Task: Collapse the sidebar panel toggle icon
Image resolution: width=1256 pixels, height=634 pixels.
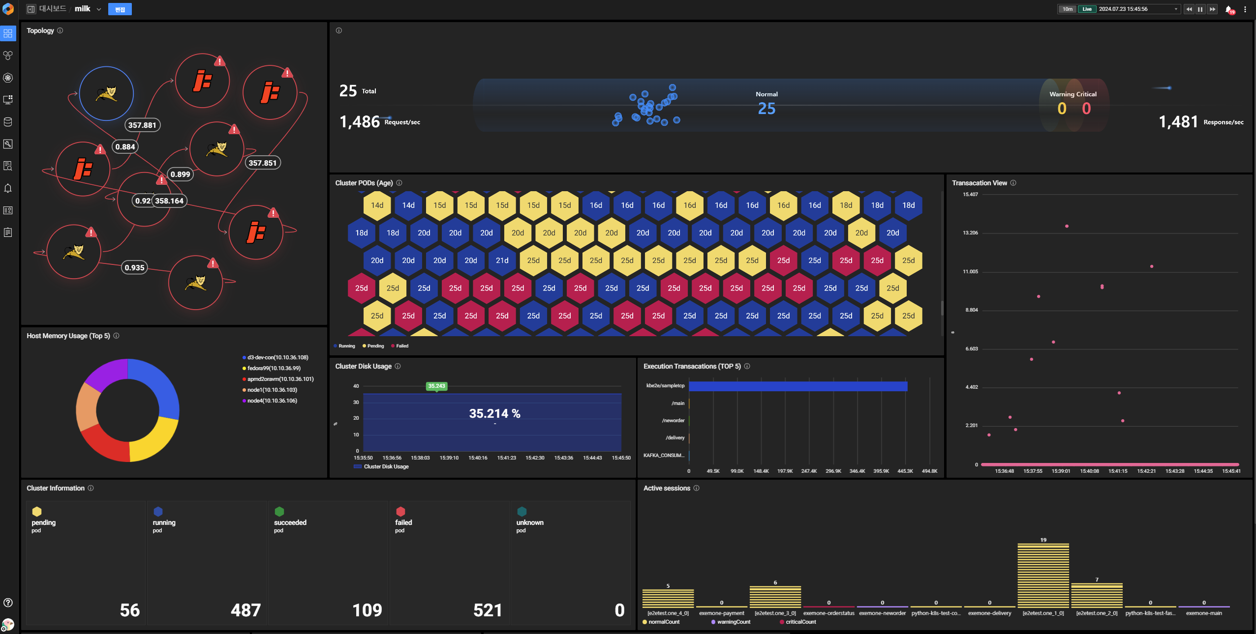Action: tap(31, 9)
